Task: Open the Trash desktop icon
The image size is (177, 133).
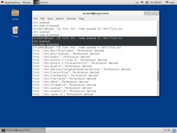Action: 15,30
